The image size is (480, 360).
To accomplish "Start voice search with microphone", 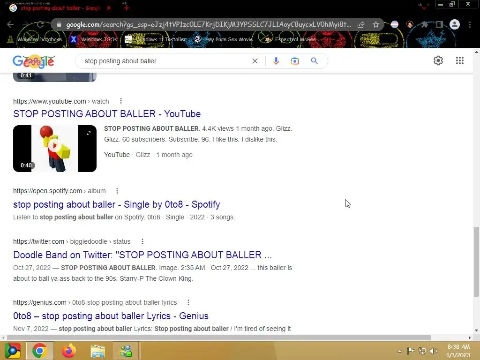I will (276, 61).
